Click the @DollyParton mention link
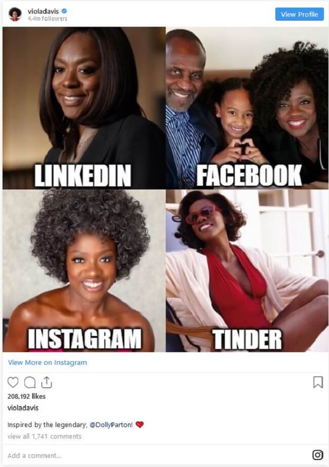Viewport: 329px width, 467px height. 111,424
